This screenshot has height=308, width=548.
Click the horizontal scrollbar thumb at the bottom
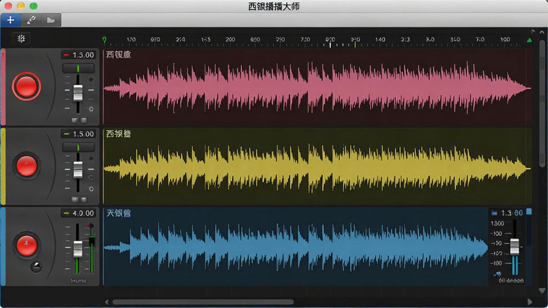tap(203, 302)
